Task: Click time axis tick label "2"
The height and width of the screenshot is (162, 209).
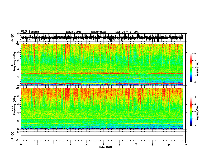Action: (x=54, y=145)
